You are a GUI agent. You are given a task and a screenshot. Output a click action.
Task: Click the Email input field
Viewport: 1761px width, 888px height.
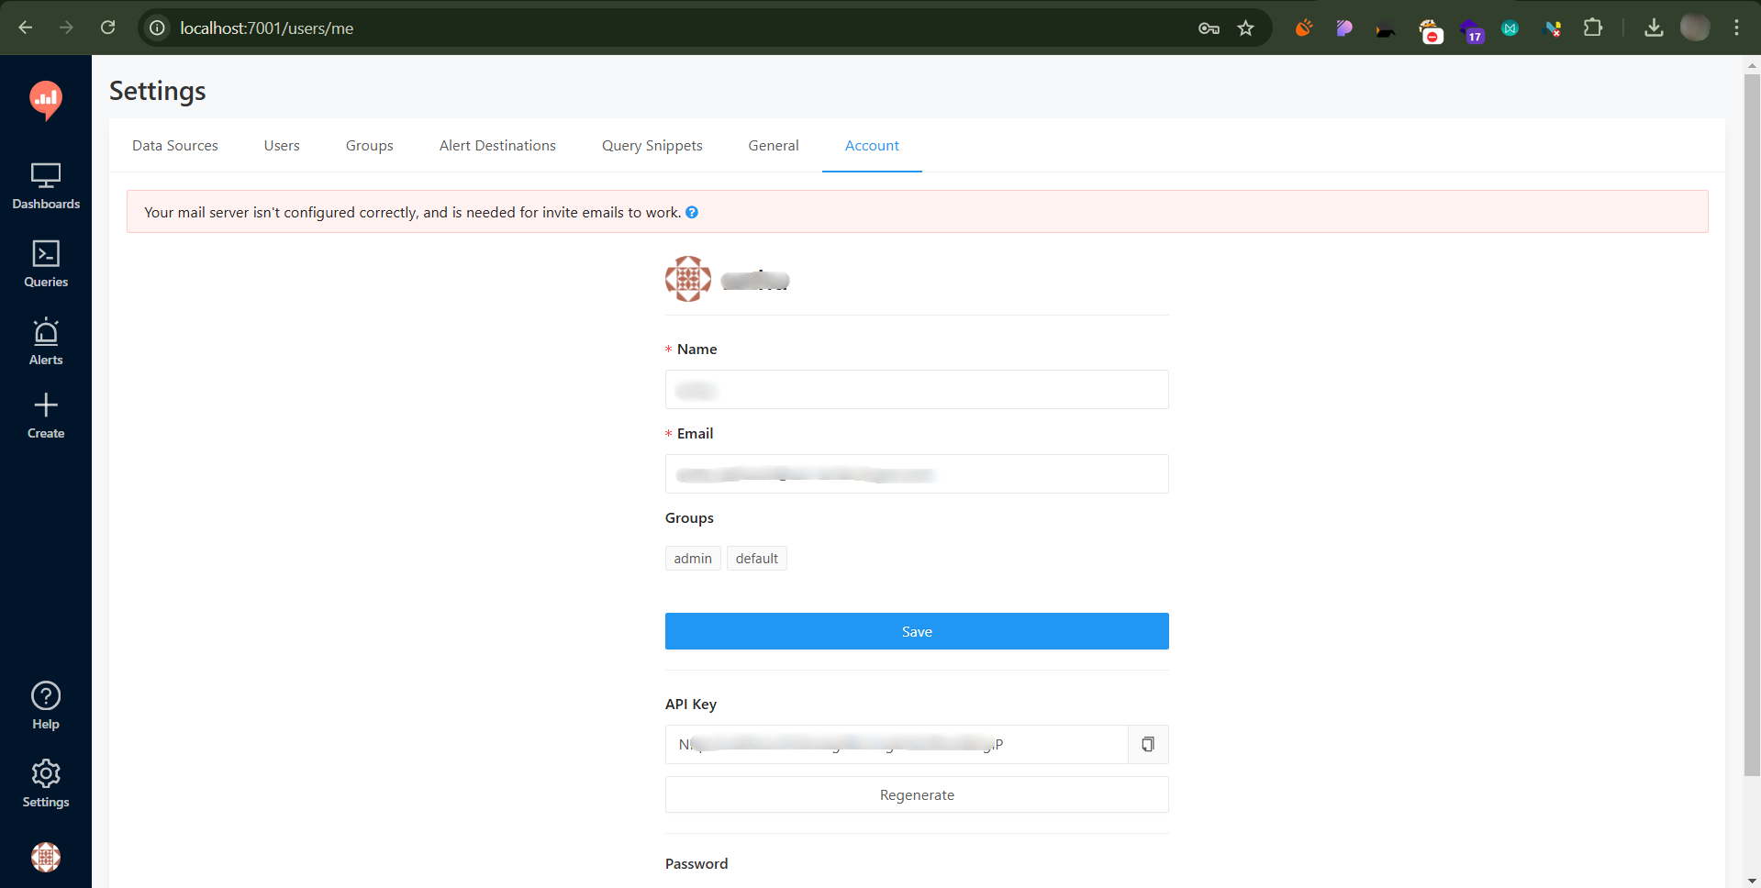point(916,473)
